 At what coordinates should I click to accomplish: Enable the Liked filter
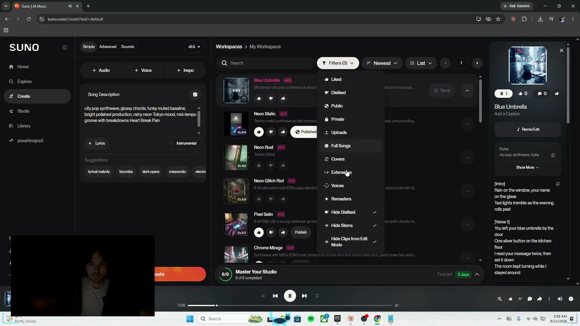point(351,79)
